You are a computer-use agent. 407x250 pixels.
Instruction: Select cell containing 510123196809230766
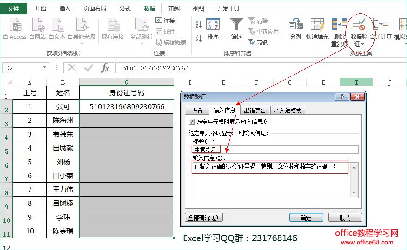tap(126, 106)
